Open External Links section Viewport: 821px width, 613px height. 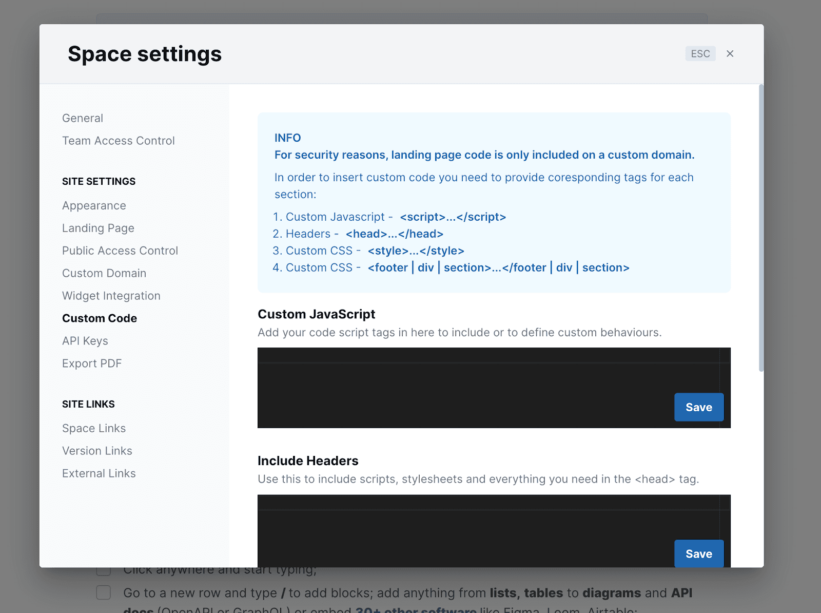tap(99, 473)
